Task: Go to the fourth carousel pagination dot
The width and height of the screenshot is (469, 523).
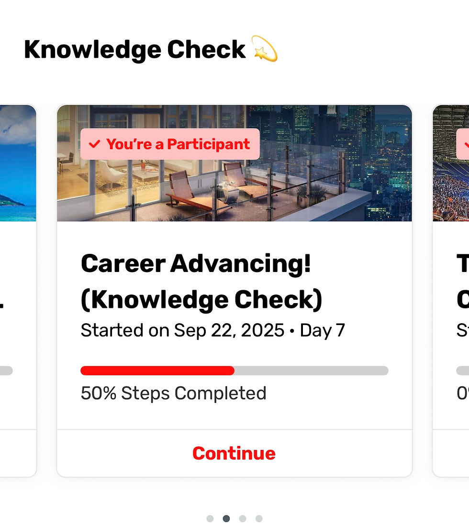Action: pos(259,519)
